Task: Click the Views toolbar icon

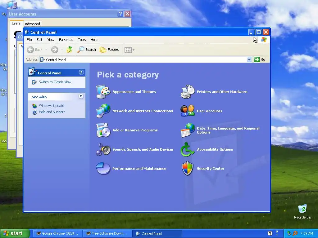Action: [128, 50]
